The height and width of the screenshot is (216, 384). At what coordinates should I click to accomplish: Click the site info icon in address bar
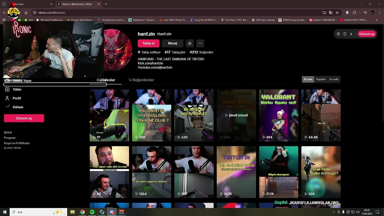pos(35,13)
